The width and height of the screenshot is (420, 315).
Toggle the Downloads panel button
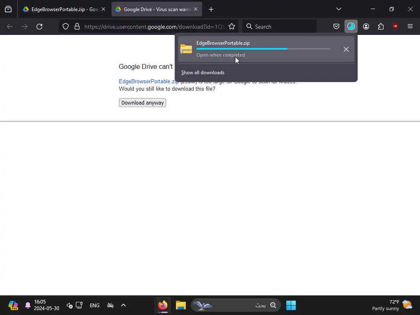(351, 26)
